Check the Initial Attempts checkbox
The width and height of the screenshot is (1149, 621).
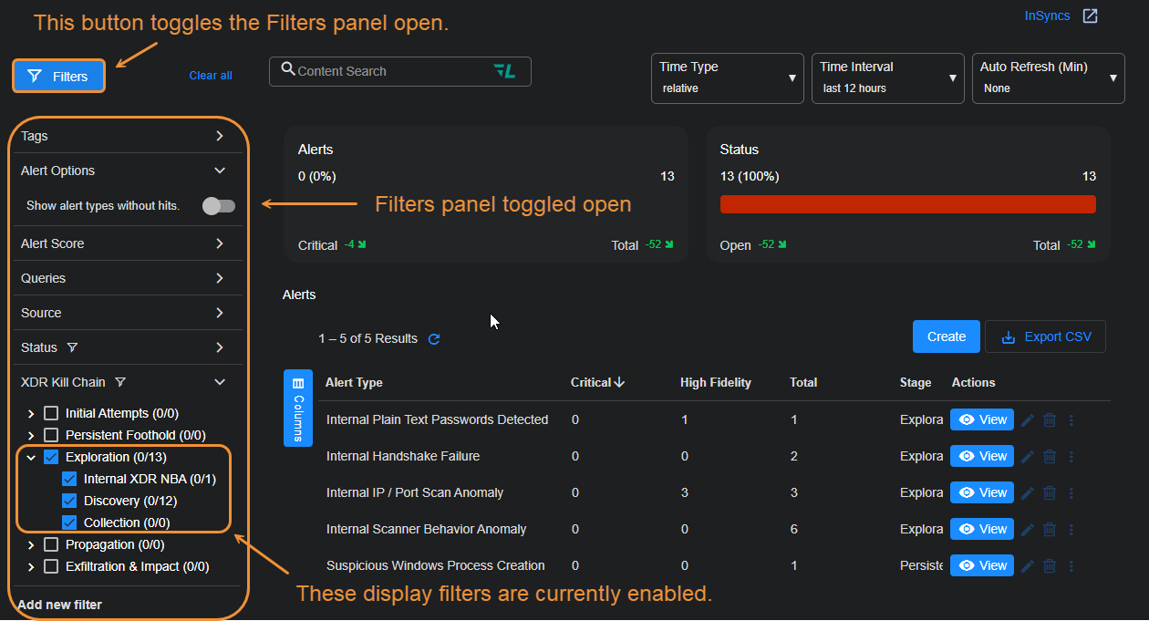pos(51,412)
